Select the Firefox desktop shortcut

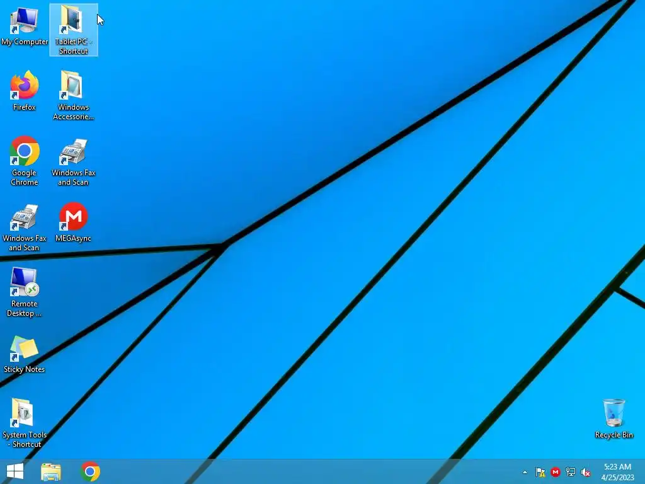(25, 91)
